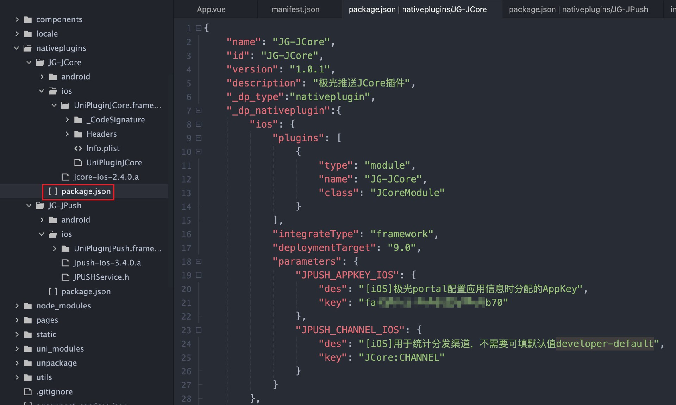This screenshot has height=405, width=676.
Task: Expand UniPluginJPush.framework chevron
Action: [x=55, y=249]
